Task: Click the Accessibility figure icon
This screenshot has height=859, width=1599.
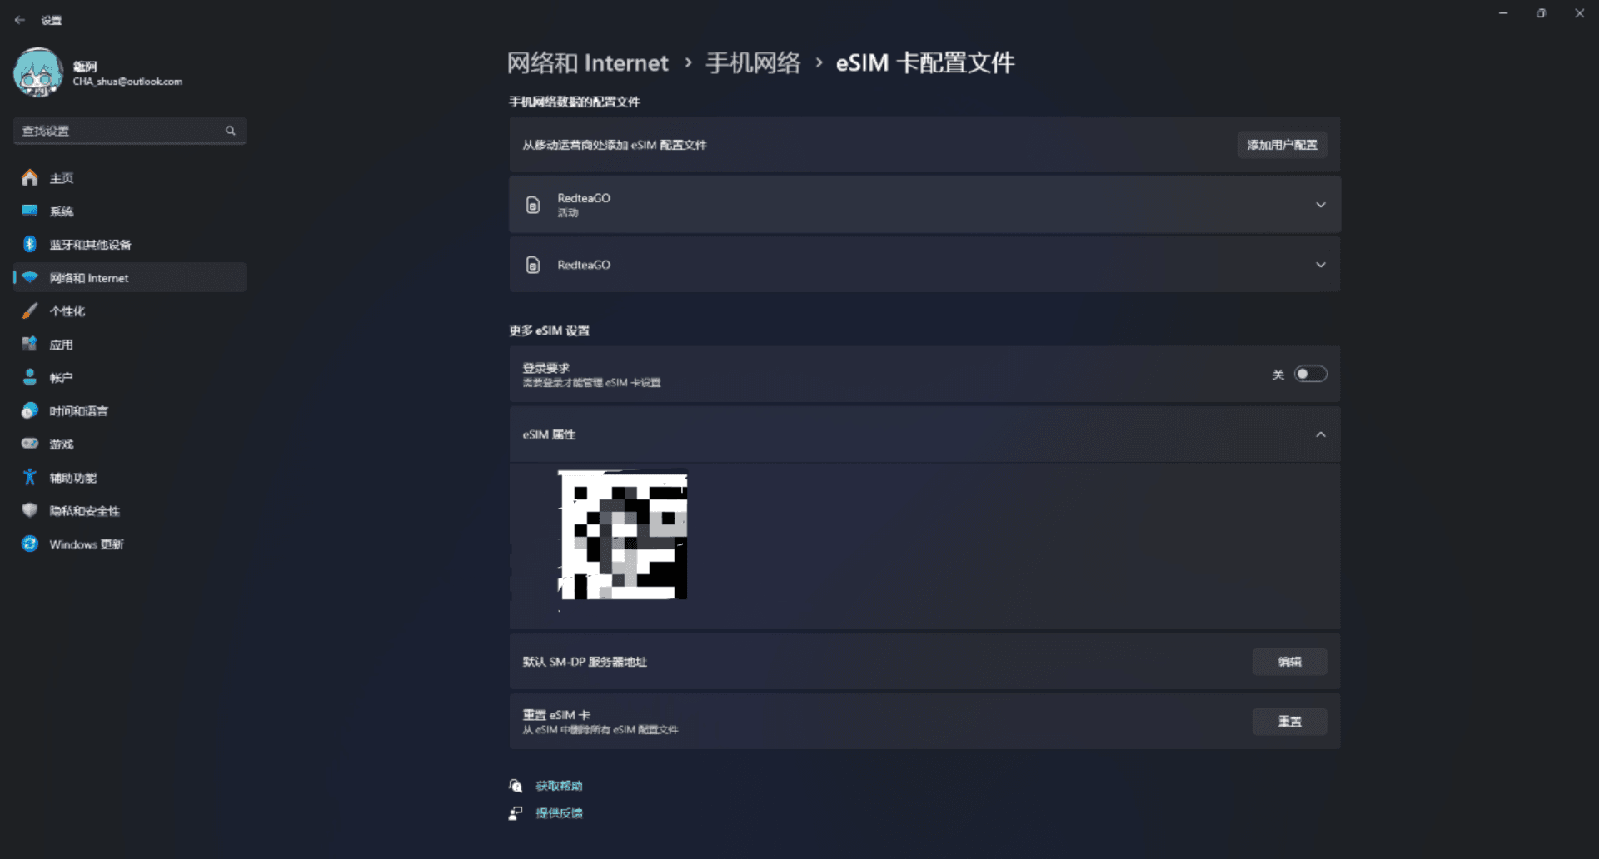Action: click(30, 477)
